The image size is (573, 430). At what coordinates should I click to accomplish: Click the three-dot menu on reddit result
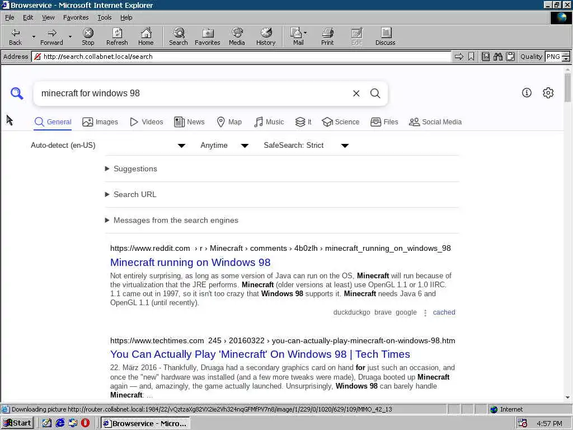pos(425,313)
